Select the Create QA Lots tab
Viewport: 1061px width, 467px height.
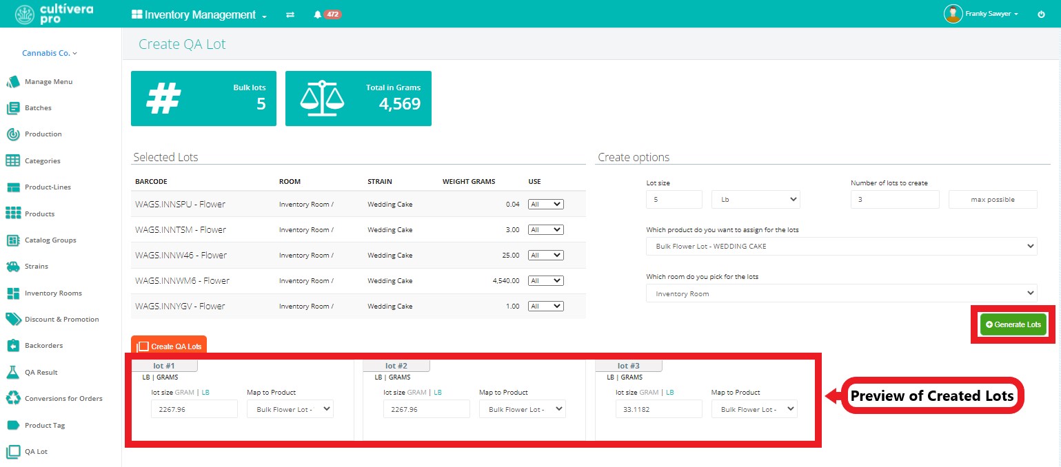point(169,346)
